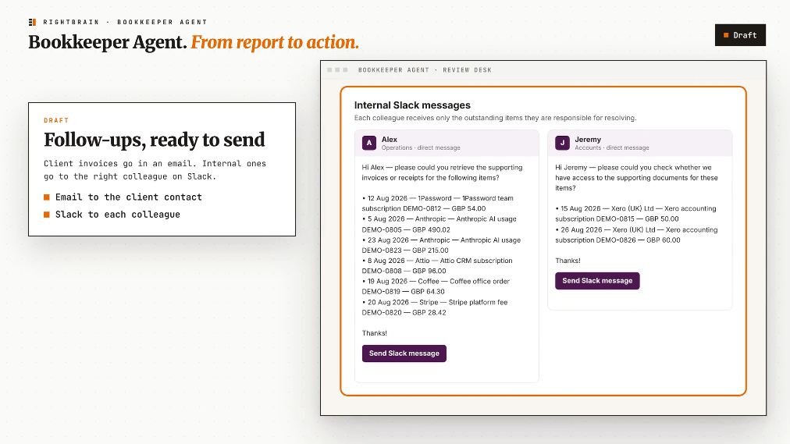
Task: Click 'Thanks!' in Jeremy's message
Action: click(x=568, y=261)
